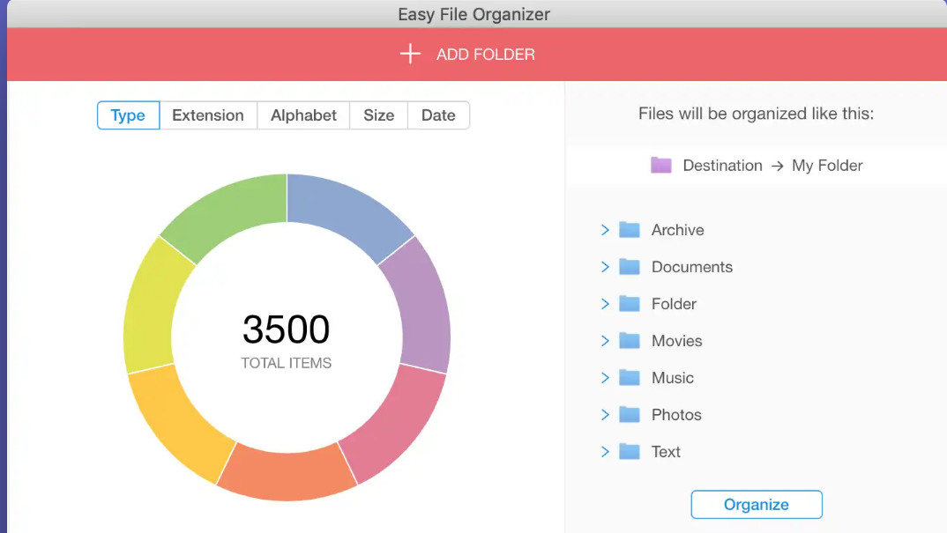Click the purple Destination folder icon
Screen dimensions: 947x533
point(661,165)
